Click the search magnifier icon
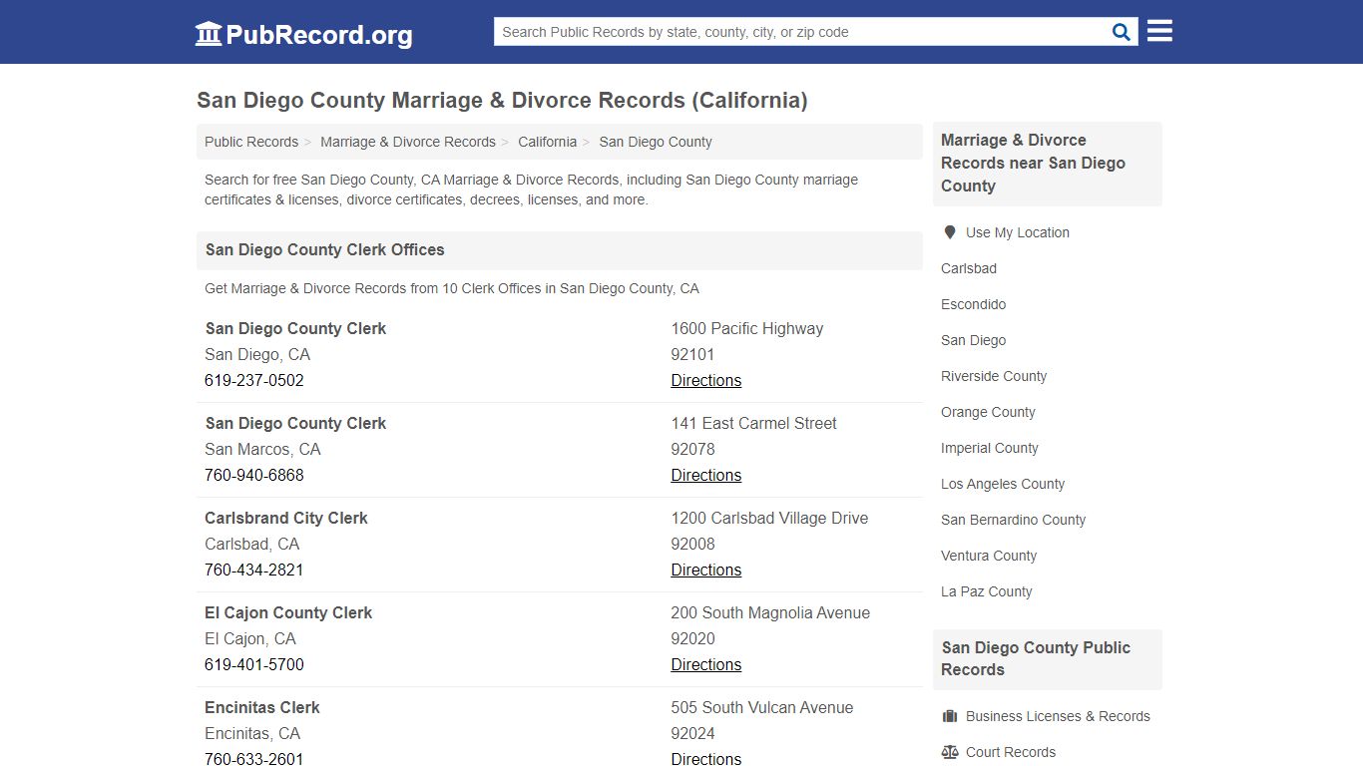The image size is (1363, 766). pyautogui.click(x=1122, y=32)
